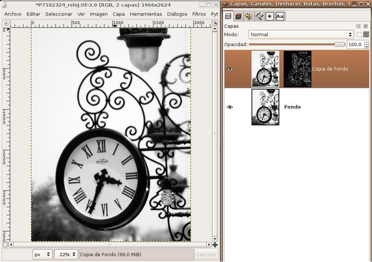Click the Copia de Fondo layer name
This screenshot has height=262, width=372.
coord(330,69)
